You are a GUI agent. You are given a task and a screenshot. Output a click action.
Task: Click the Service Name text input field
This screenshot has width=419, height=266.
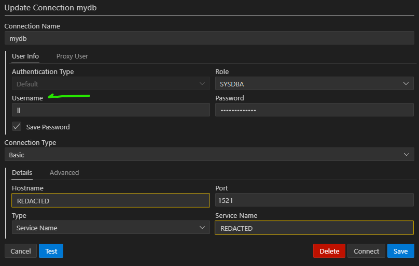coord(314,228)
